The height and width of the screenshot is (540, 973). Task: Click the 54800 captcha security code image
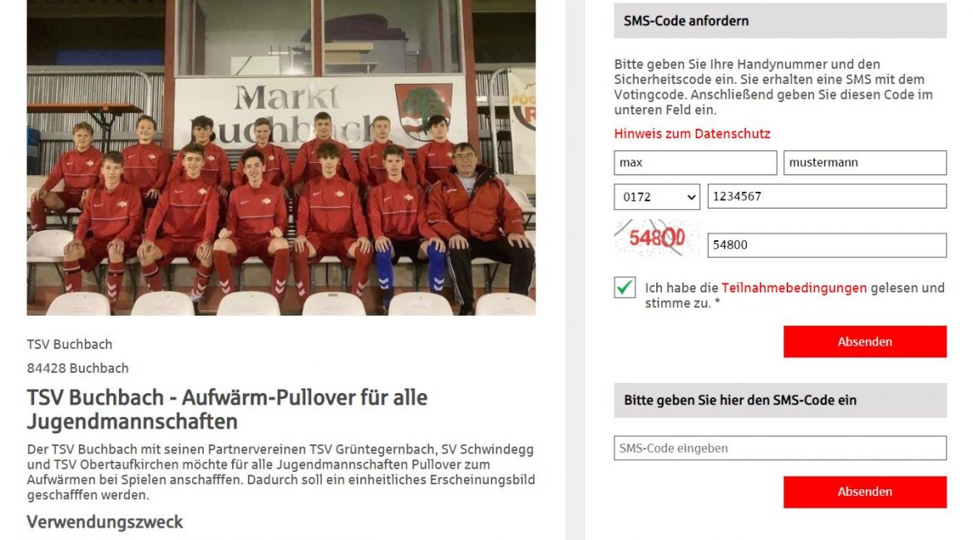click(657, 238)
